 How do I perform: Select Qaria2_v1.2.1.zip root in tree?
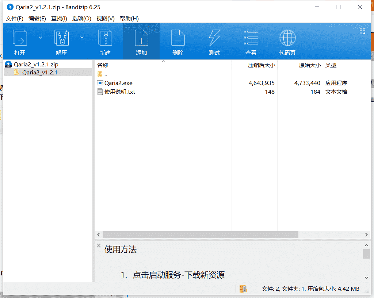[x=36, y=64]
